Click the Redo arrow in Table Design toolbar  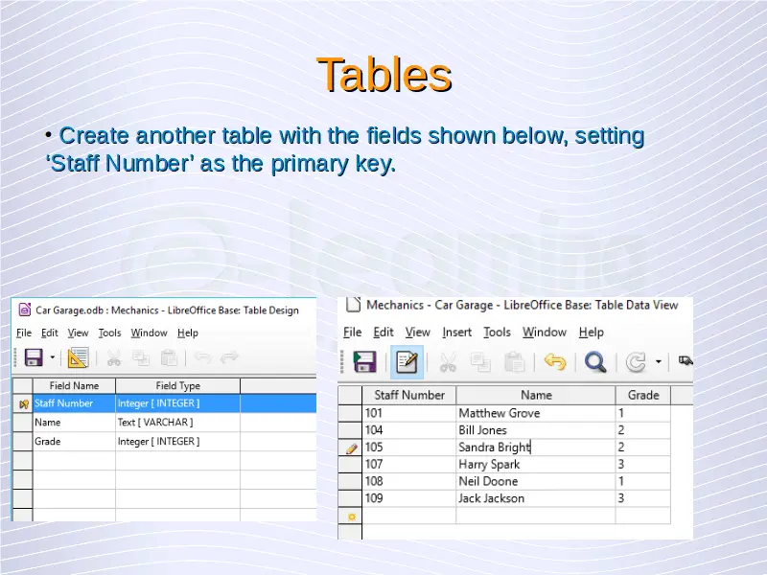pyautogui.click(x=229, y=357)
